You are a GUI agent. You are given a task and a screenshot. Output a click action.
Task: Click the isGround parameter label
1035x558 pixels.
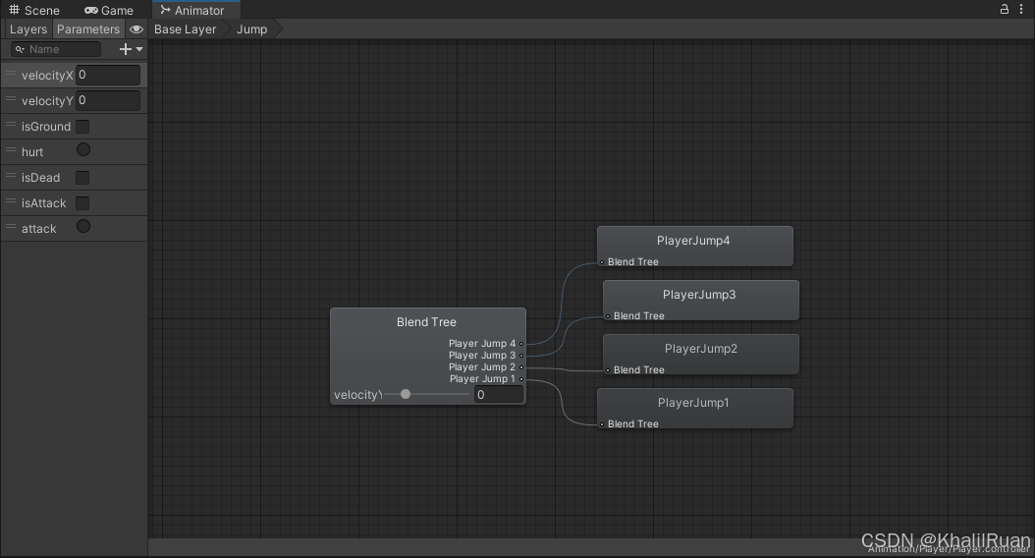(x=45, y=126)
